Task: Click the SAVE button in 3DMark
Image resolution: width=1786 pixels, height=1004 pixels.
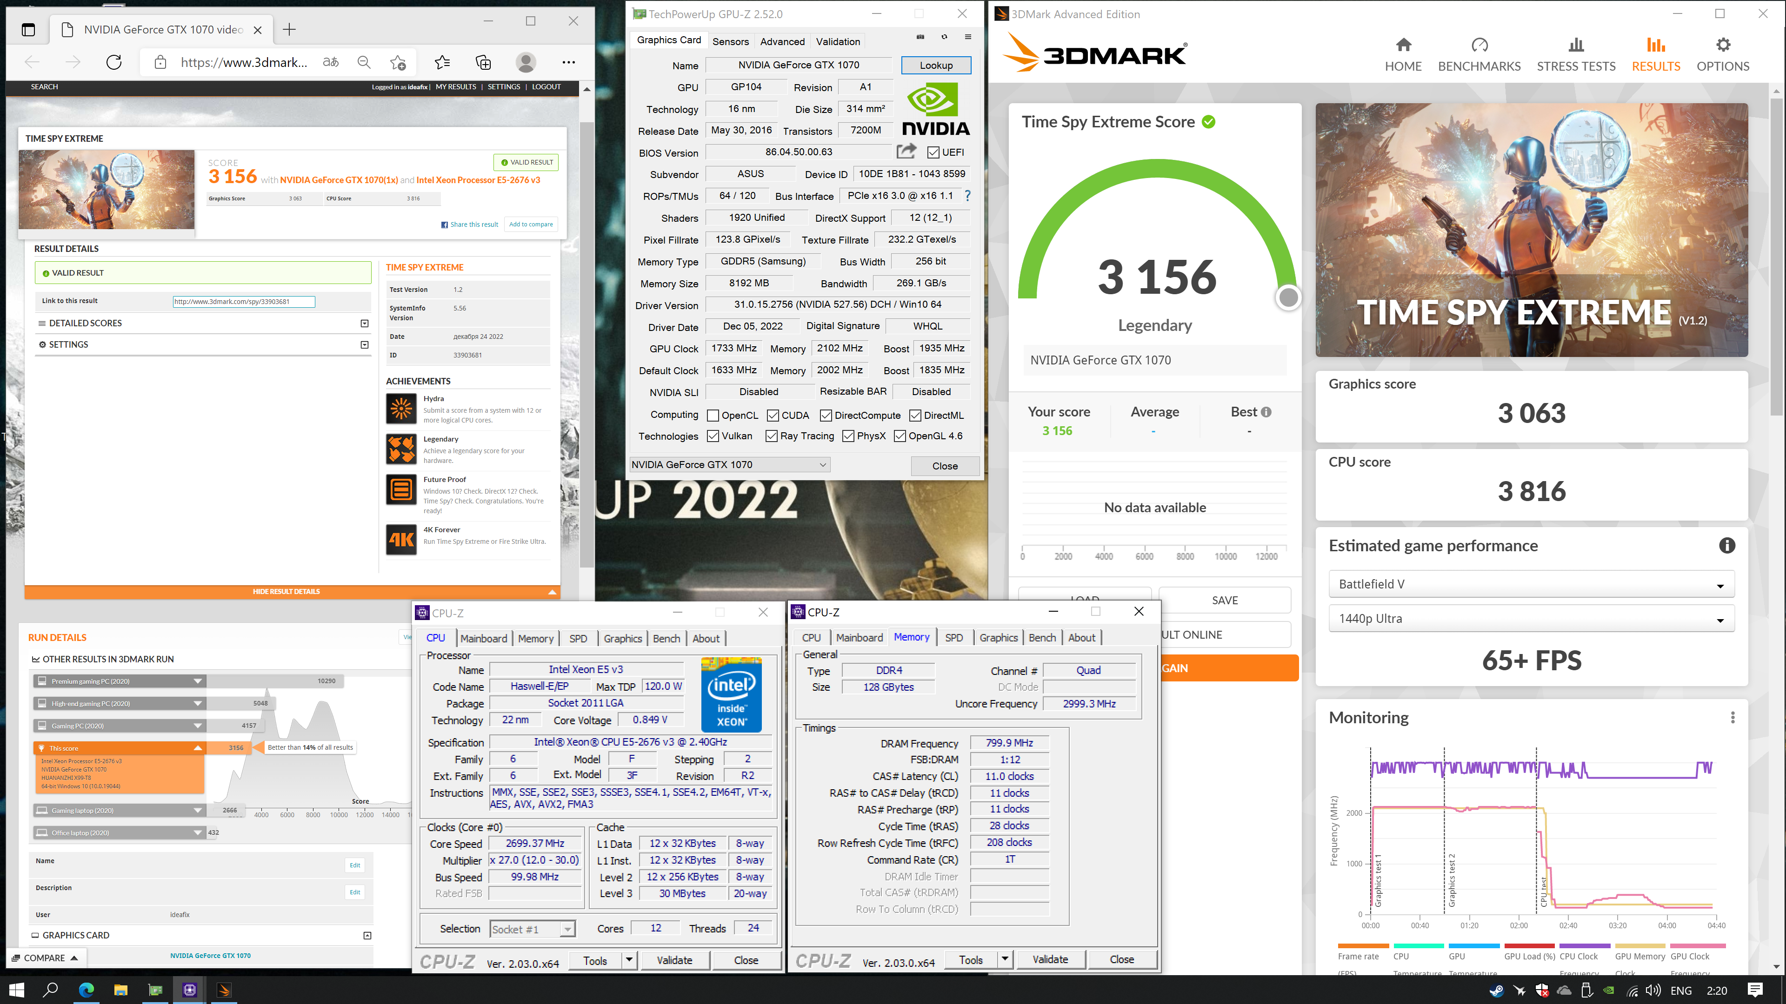Action: 1225,601
